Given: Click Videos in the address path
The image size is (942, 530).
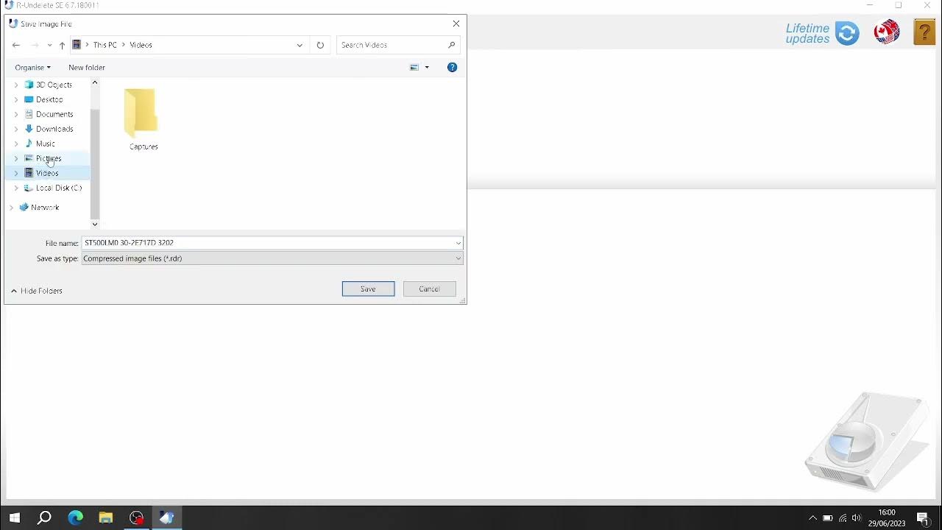Looking at the screenshot, I should tap(141, 45).
